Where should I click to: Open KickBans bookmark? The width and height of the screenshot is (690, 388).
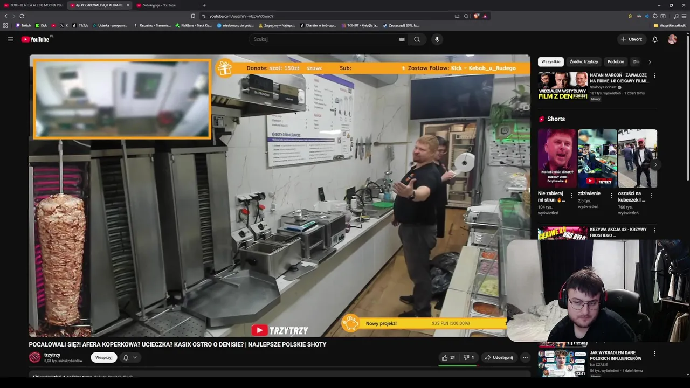click(194, 25)
